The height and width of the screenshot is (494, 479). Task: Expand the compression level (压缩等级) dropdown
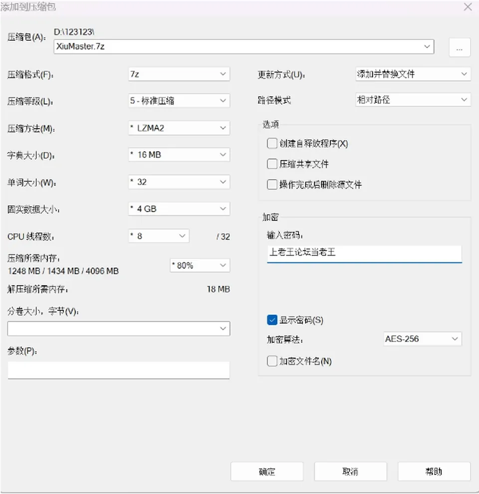179,101
